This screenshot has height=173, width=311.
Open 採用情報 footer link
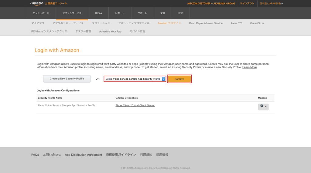(162, 155)
